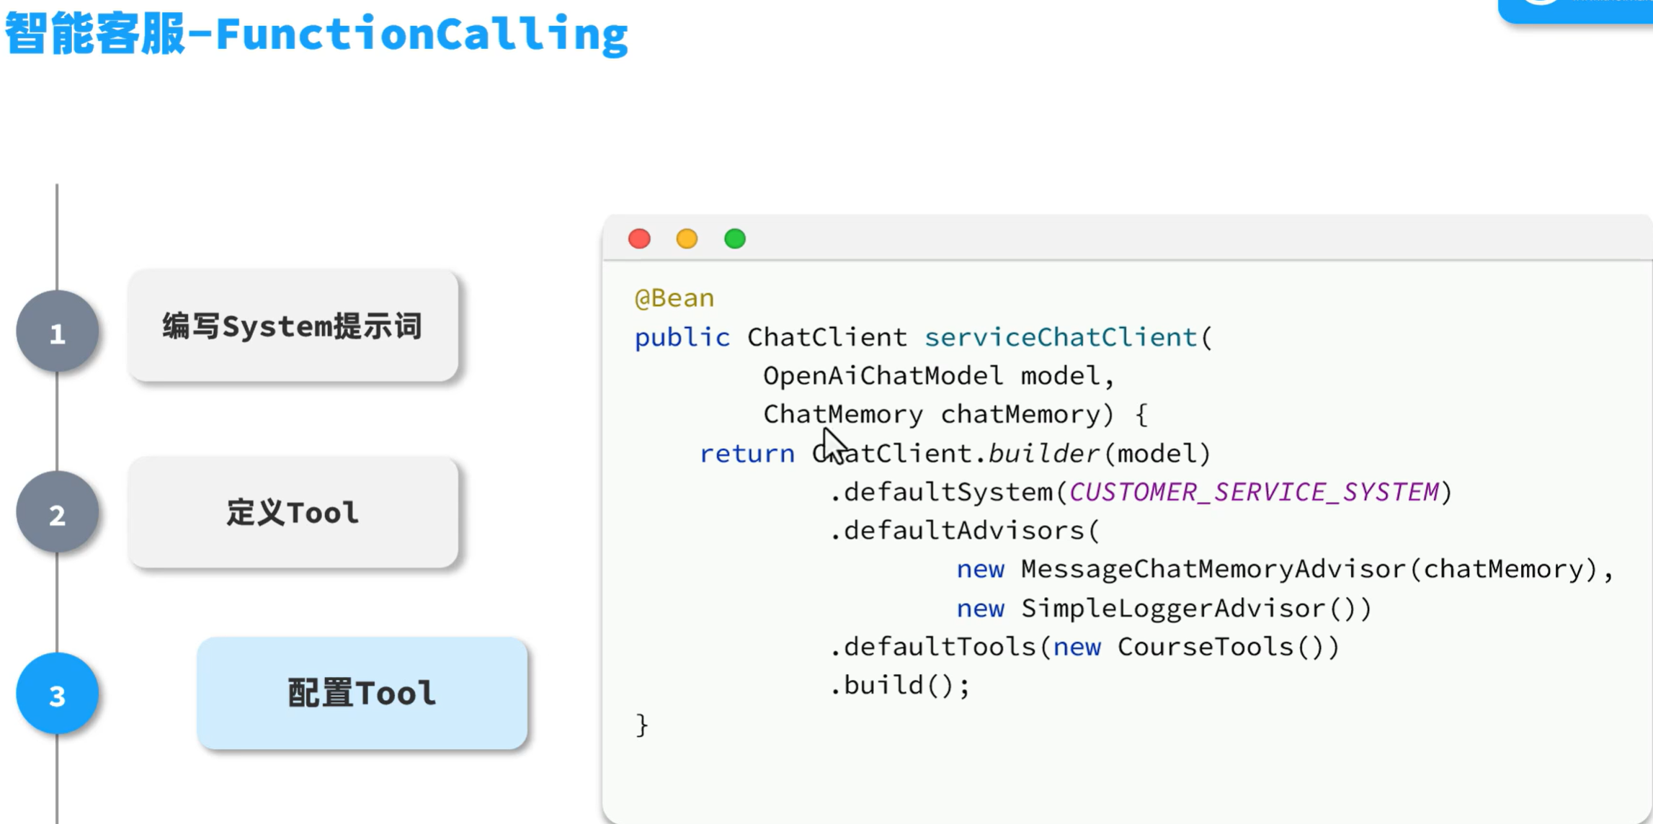Click the serviceChatClient method name
Viewport: 1653px width, 824px height.
click(x=1060, y=337)
